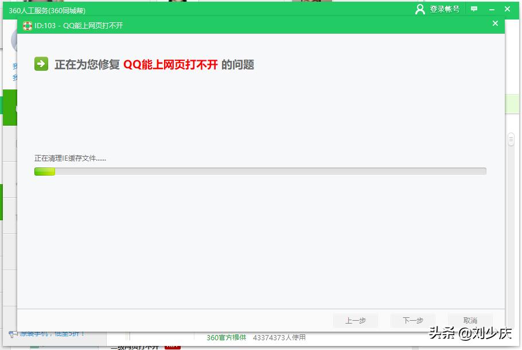Click the scrollbar on the right edge
This screenshot has width=522, height=350.
coord(511,138)
